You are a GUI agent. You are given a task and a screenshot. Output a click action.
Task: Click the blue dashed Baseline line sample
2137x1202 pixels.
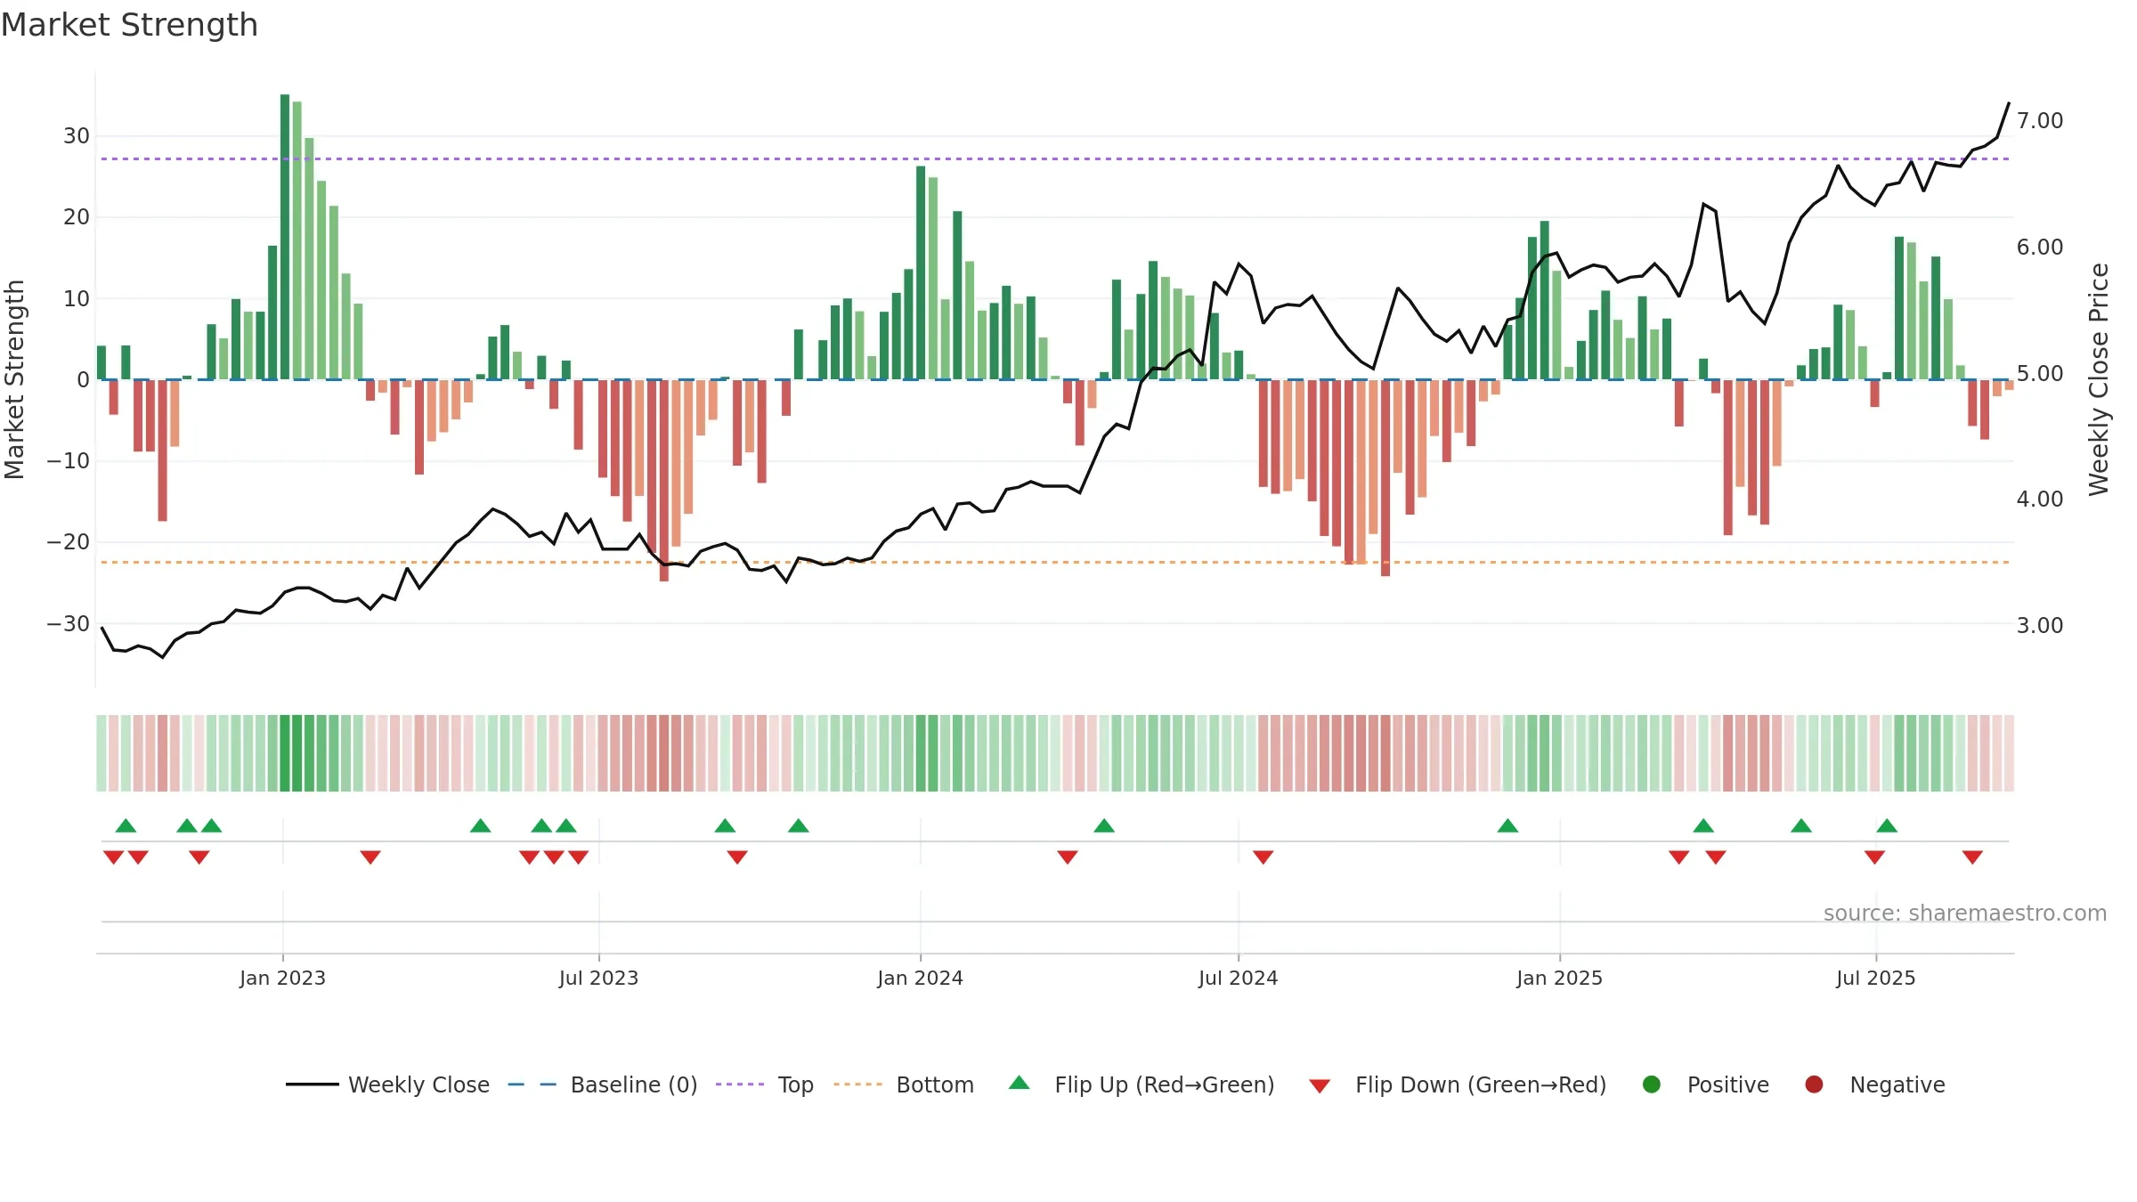(x=532, y=1084)
